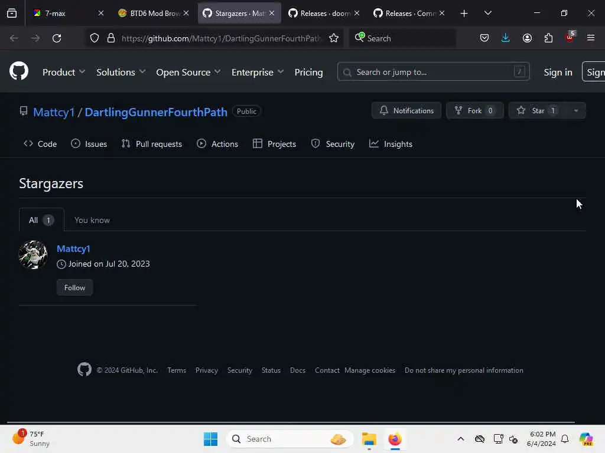Click the site padlock security icon

coord(111,38)
